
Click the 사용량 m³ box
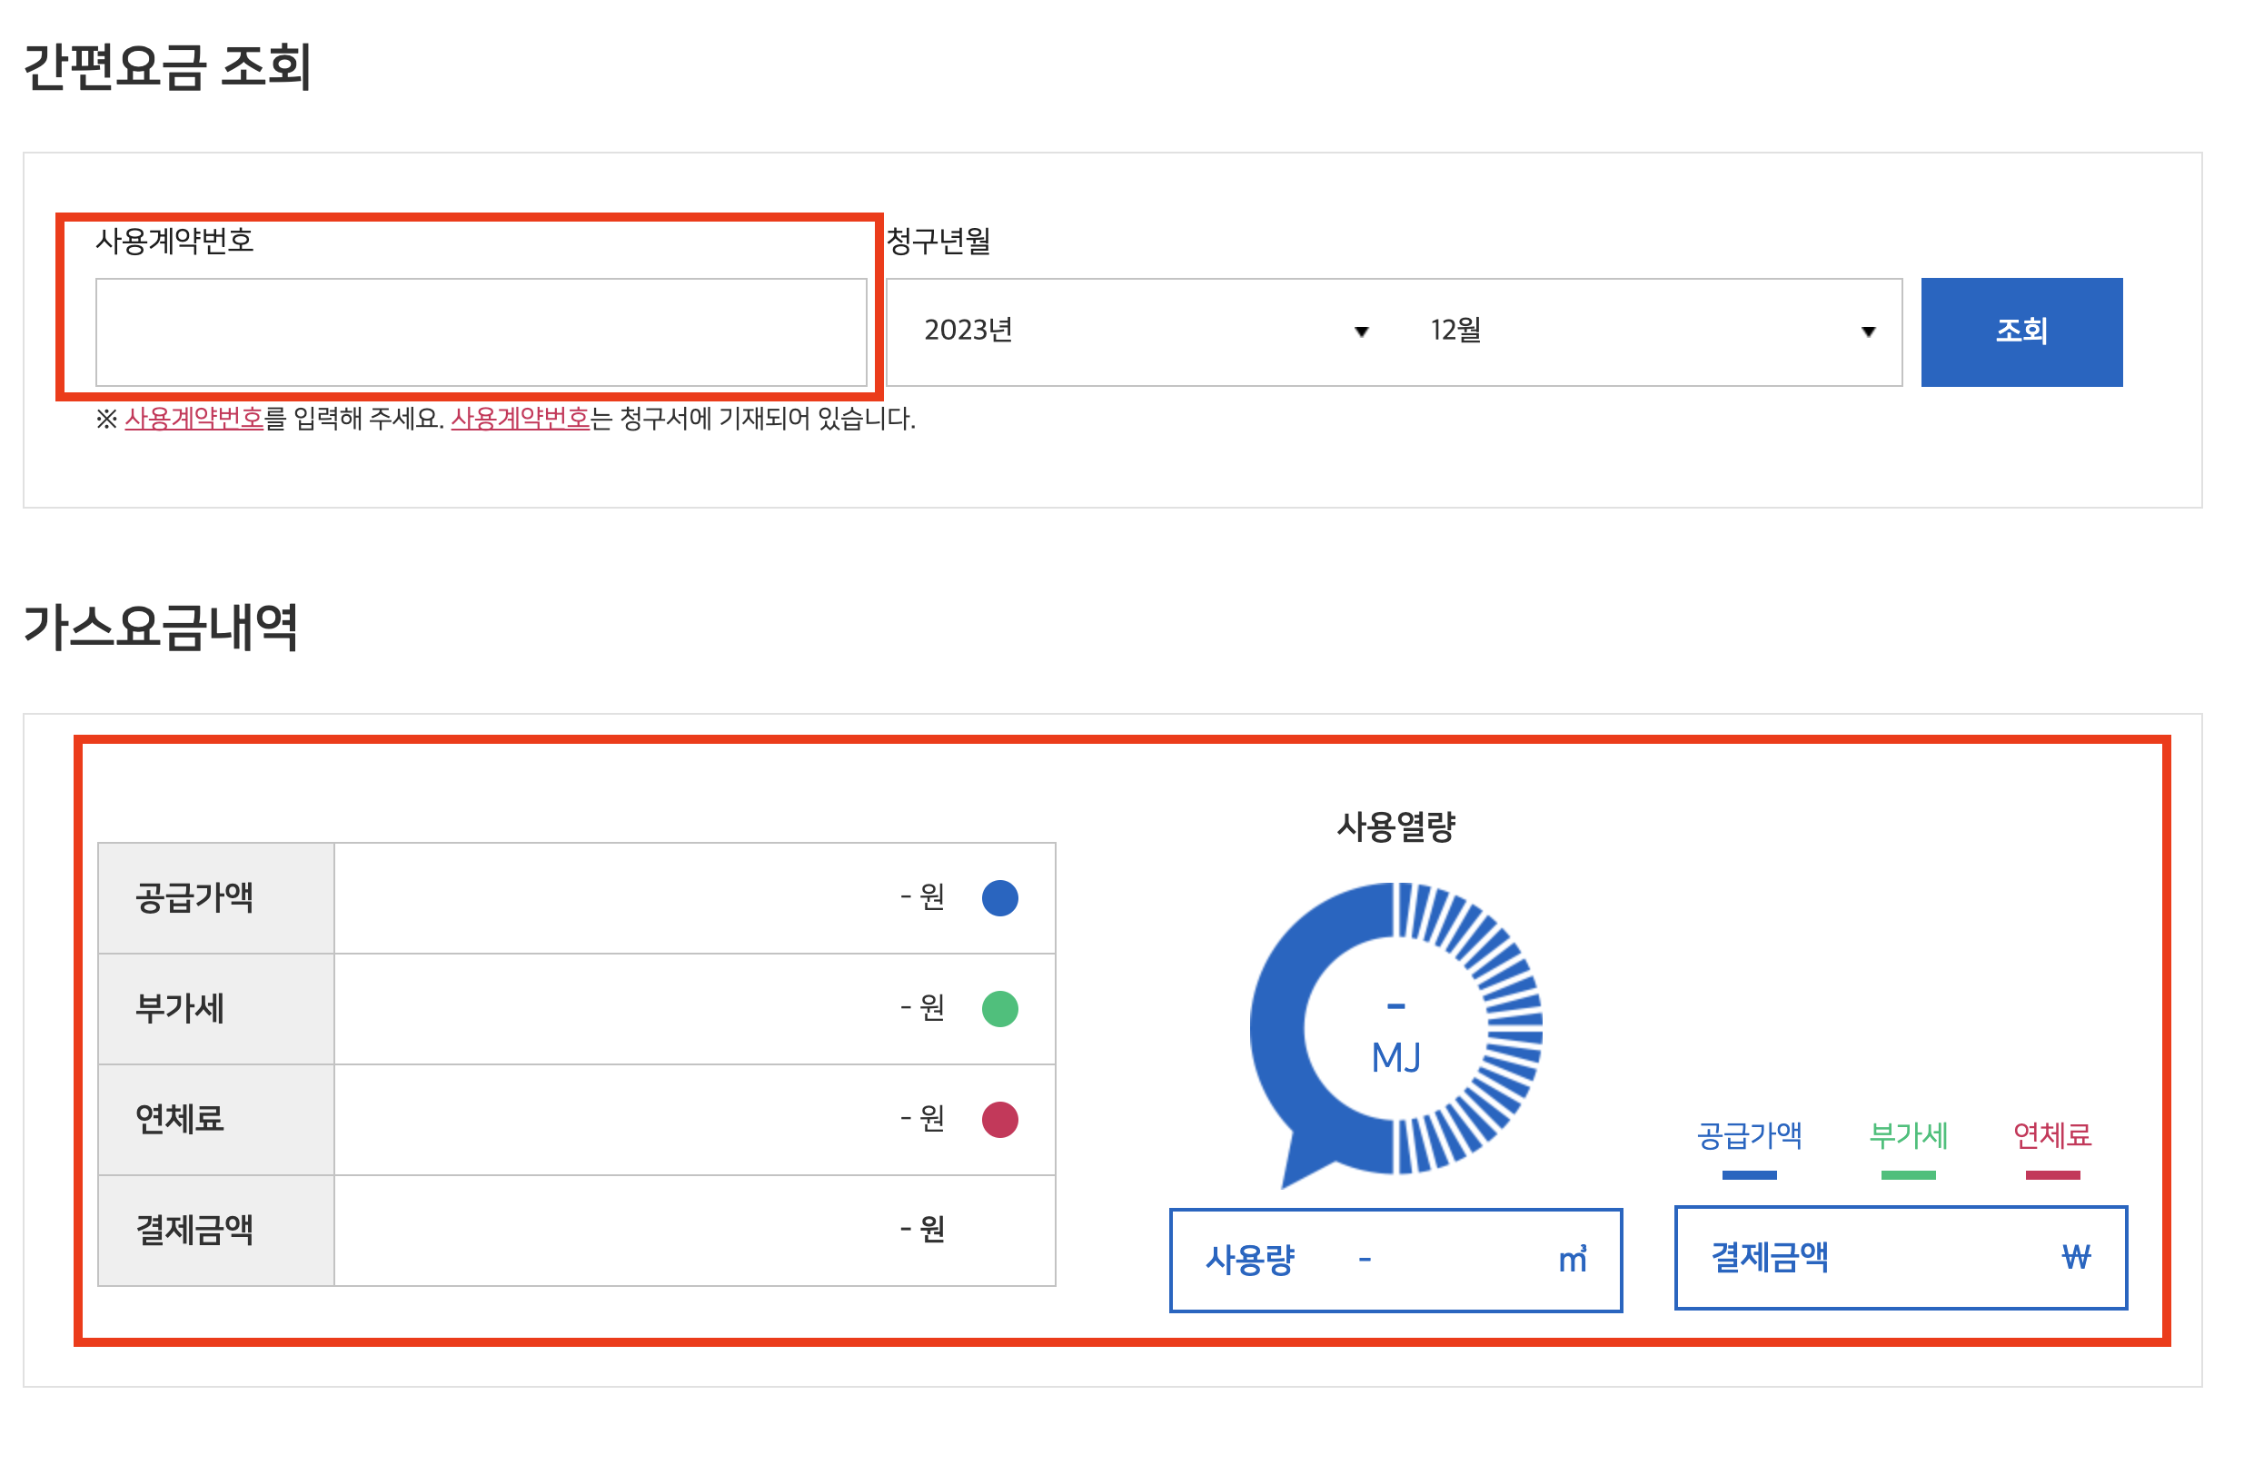pyautogui.click(x=1395, y=1261)
